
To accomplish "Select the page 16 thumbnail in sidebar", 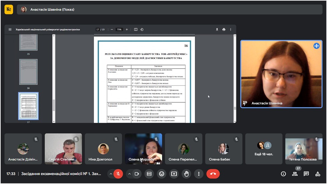I will pyautogui.click(x=28, y=72).
